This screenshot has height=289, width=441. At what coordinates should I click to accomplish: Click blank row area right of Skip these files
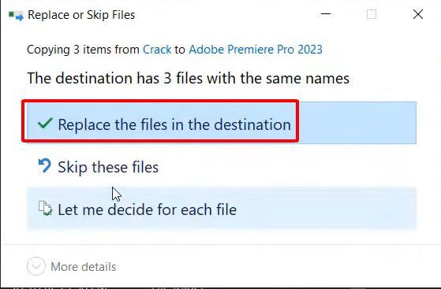(x=287, y=167)
